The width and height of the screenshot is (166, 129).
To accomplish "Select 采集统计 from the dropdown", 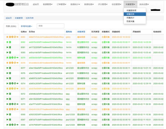I will pos(135,18).
